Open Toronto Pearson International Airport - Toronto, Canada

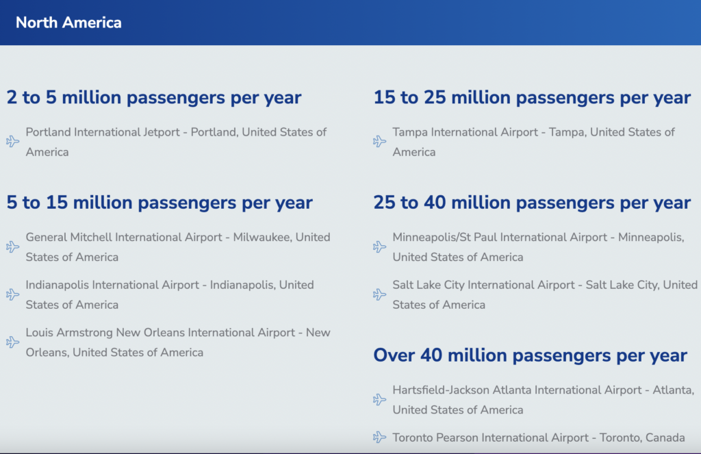[539, 438]
